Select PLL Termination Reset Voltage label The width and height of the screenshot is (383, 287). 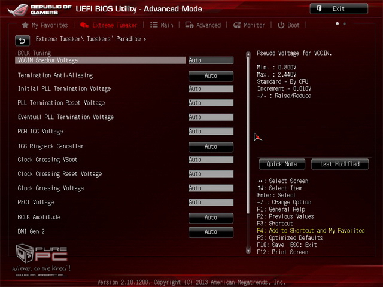coord(61,103)
